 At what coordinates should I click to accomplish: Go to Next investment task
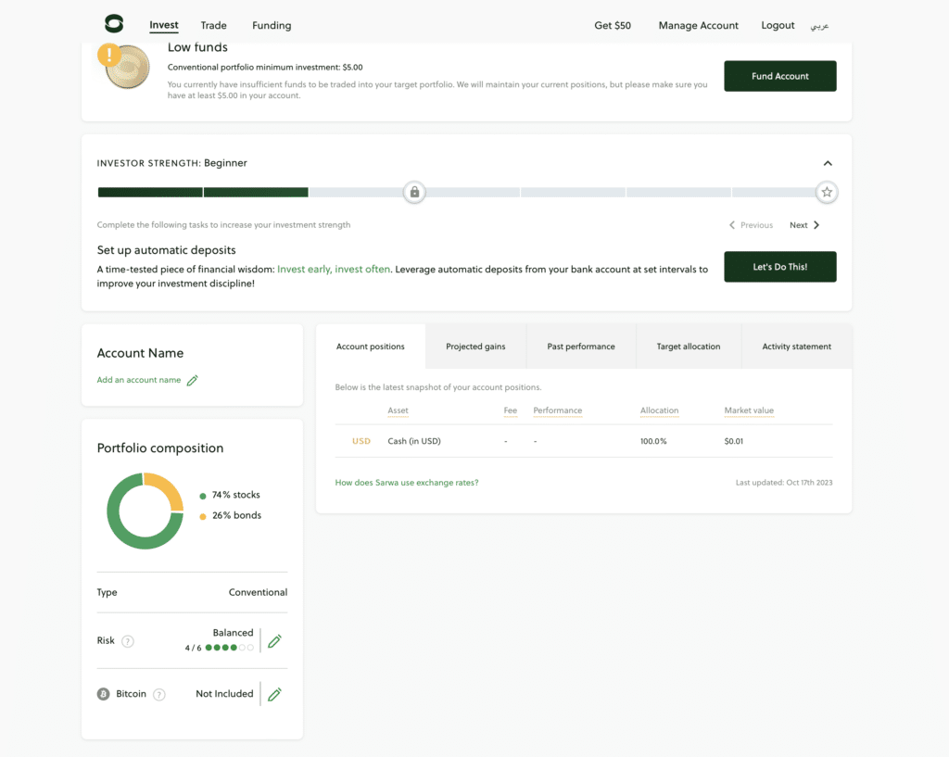(803, 225)
